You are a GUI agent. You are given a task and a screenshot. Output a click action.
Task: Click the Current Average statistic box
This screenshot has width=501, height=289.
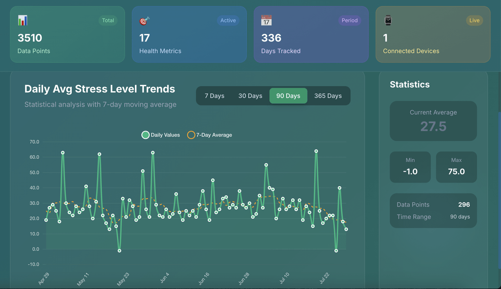tap(433, 121)
